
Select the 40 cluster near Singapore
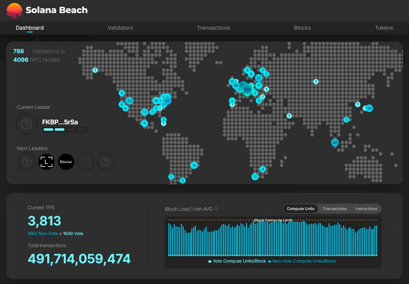335,143
